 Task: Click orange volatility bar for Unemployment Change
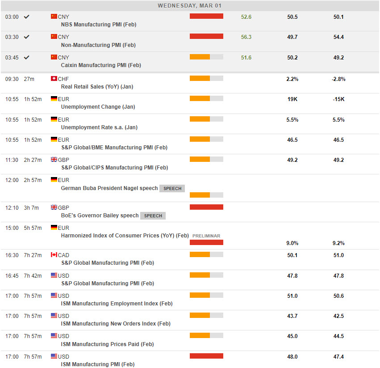tap(200, 99)
